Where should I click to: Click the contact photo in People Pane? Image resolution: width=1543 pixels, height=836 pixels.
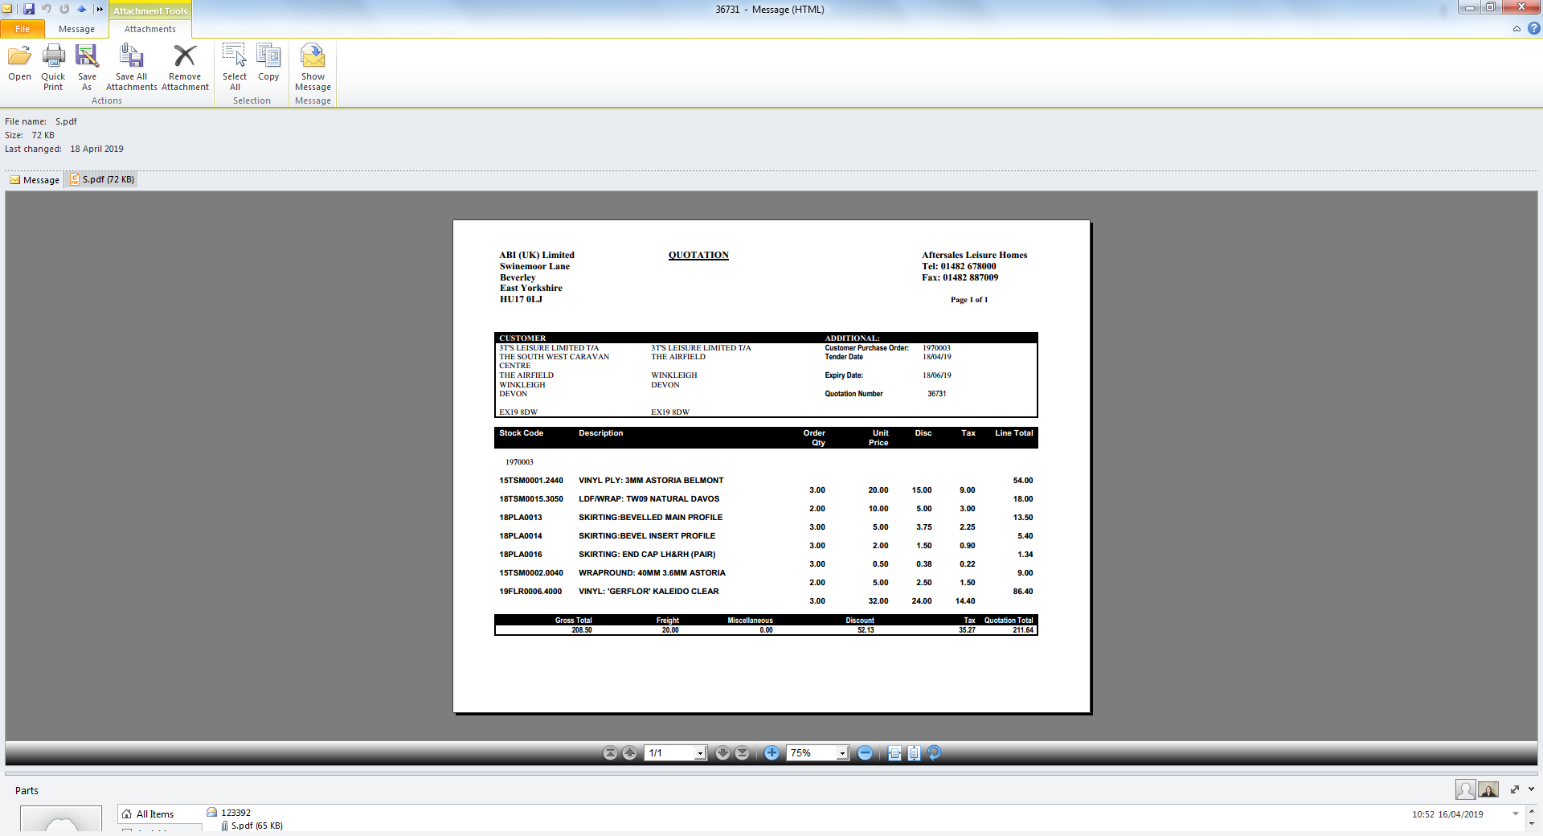1488,790
